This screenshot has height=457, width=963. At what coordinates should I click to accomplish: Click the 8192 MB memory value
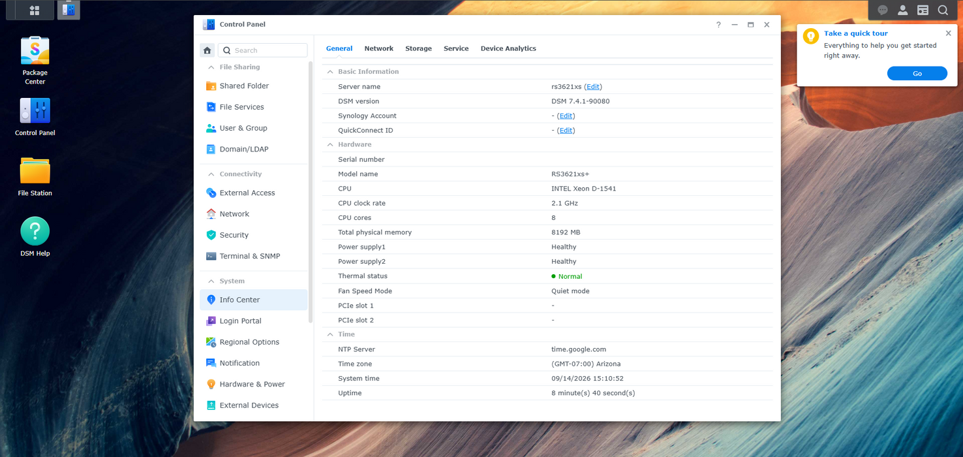click(566, 232)
